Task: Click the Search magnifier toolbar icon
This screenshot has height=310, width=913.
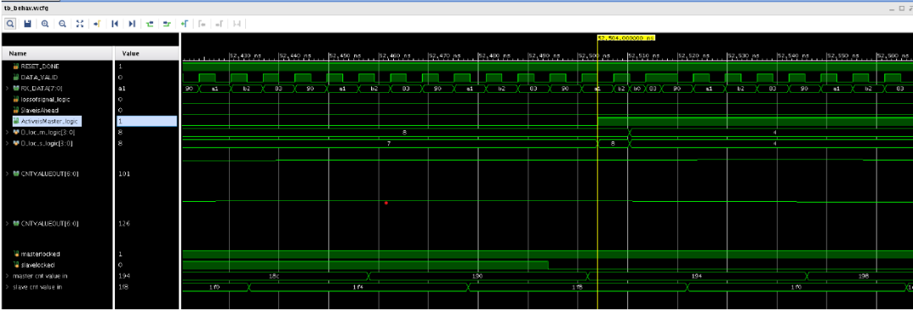Action: pos(10,24)
